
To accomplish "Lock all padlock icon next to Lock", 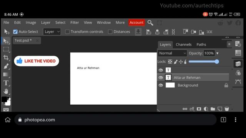I will click(185, 62).
